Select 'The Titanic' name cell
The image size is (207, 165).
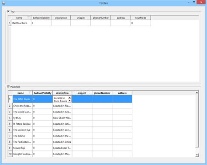point(23,136)
